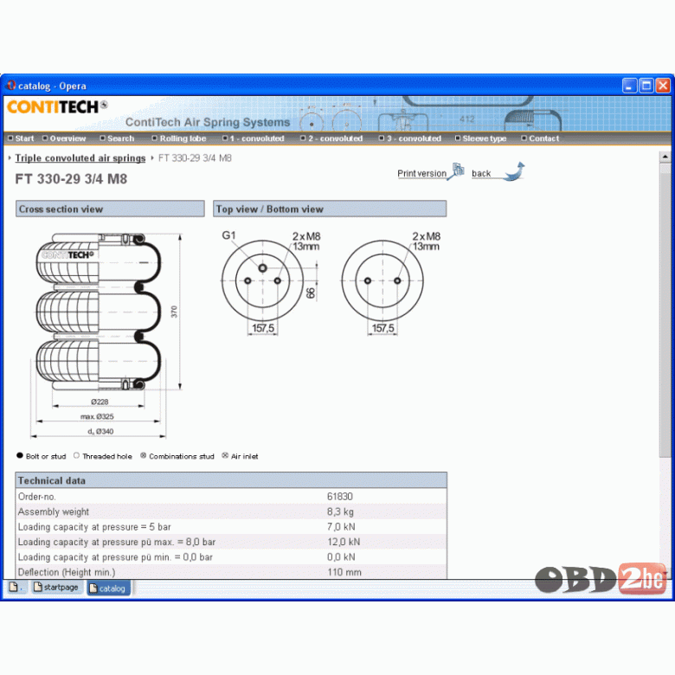
Task: Click the ContiTech logo
Action: 57,106
